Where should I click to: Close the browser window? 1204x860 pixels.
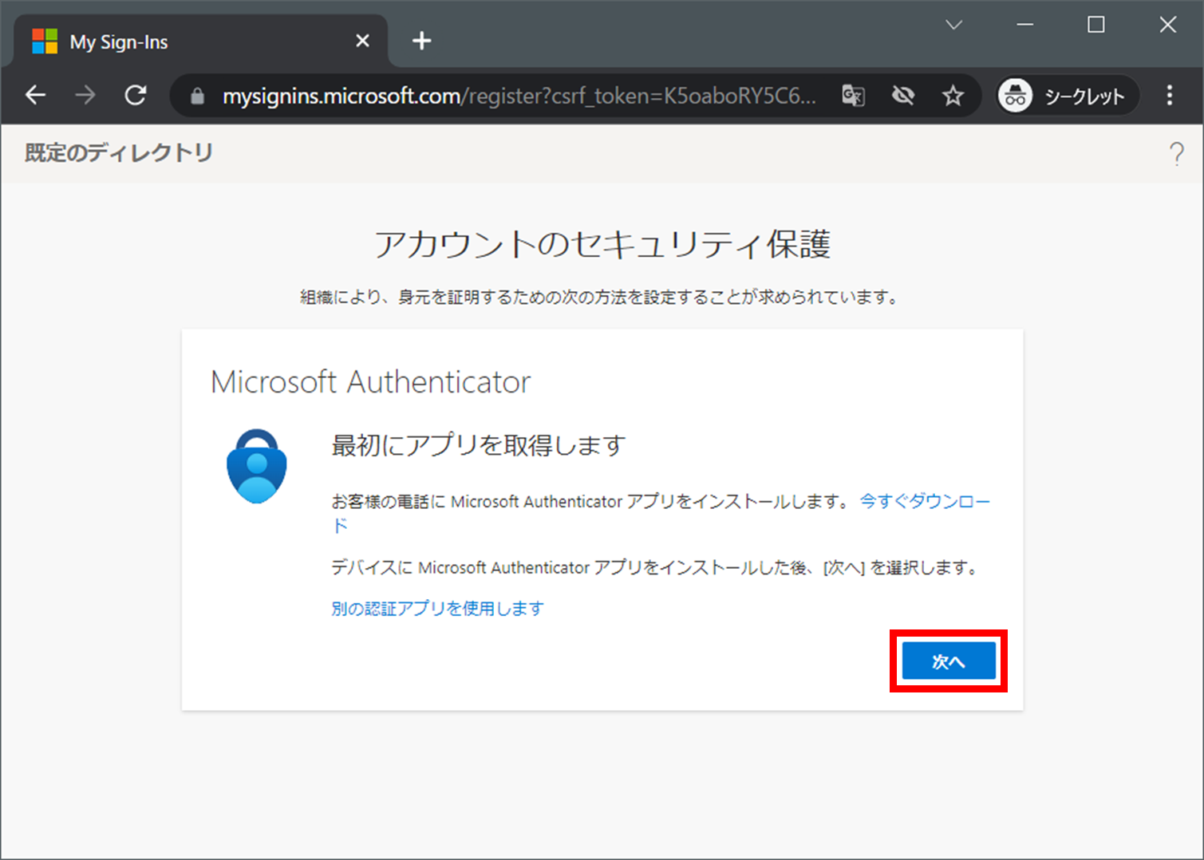coord(1168,25)
